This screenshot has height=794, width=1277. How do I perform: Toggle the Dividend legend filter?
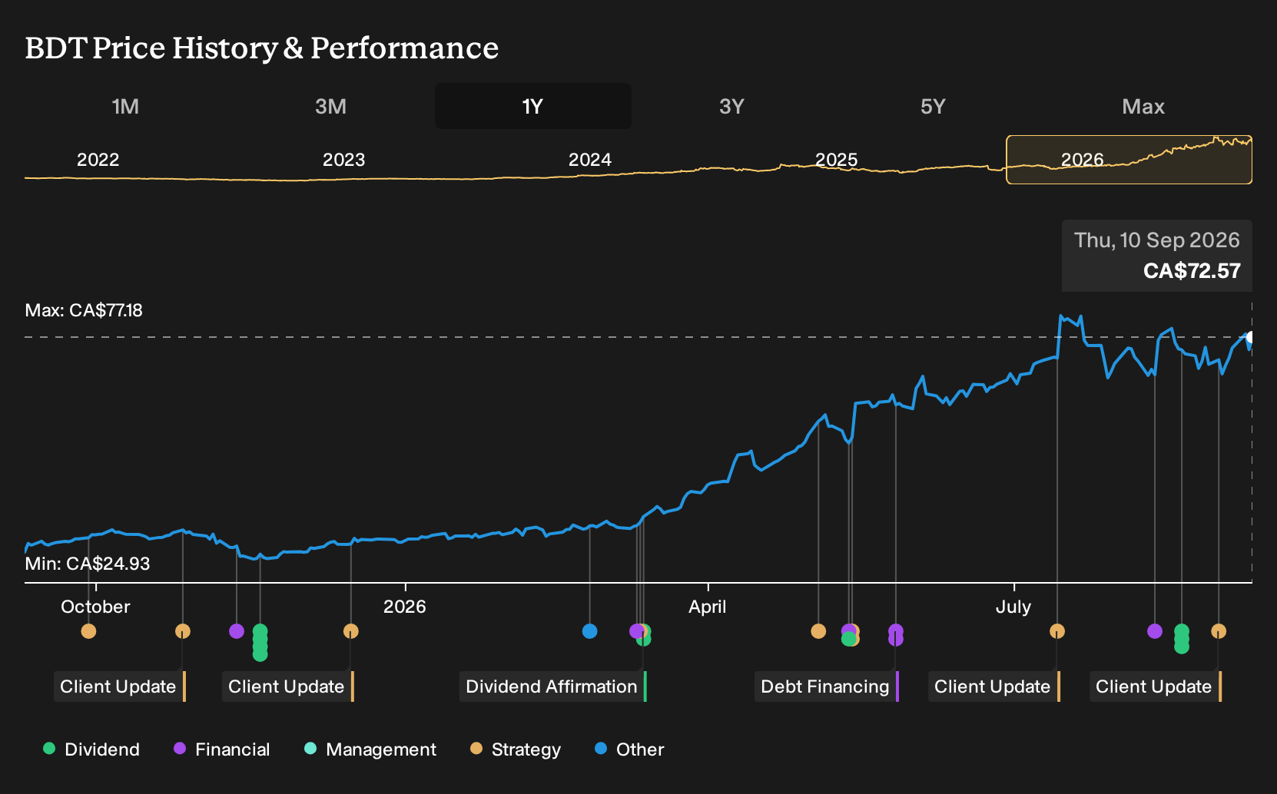[x=91, y=749]
